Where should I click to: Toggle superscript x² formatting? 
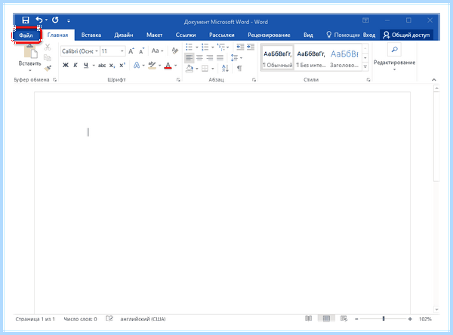(122, 65)
